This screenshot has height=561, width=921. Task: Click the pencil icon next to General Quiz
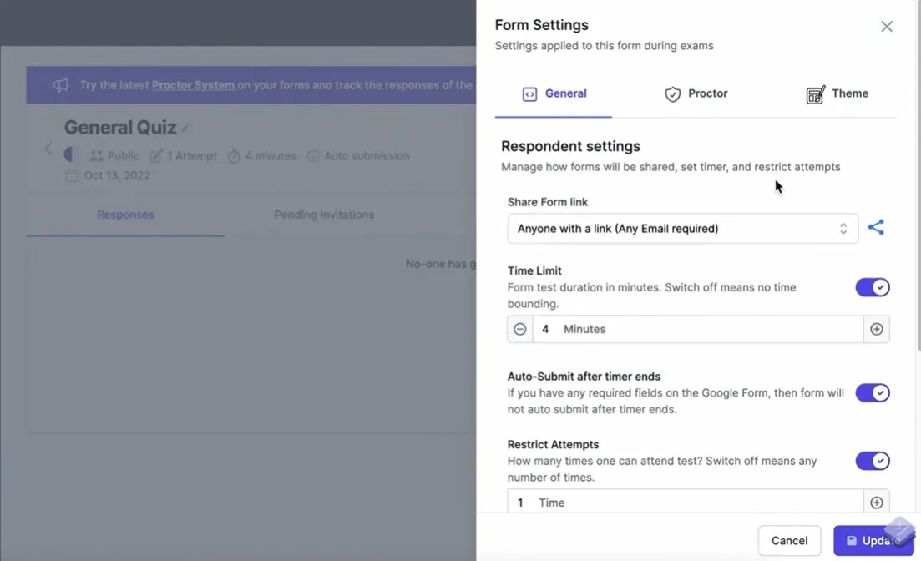[x=187, y=128]
